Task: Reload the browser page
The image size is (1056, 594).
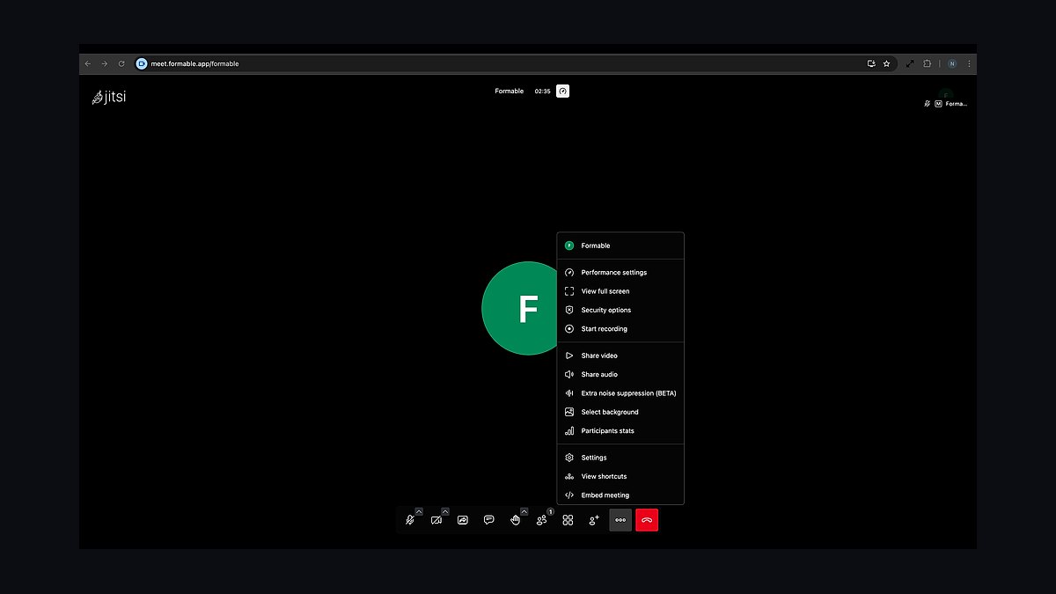Action: click(121, 63)
